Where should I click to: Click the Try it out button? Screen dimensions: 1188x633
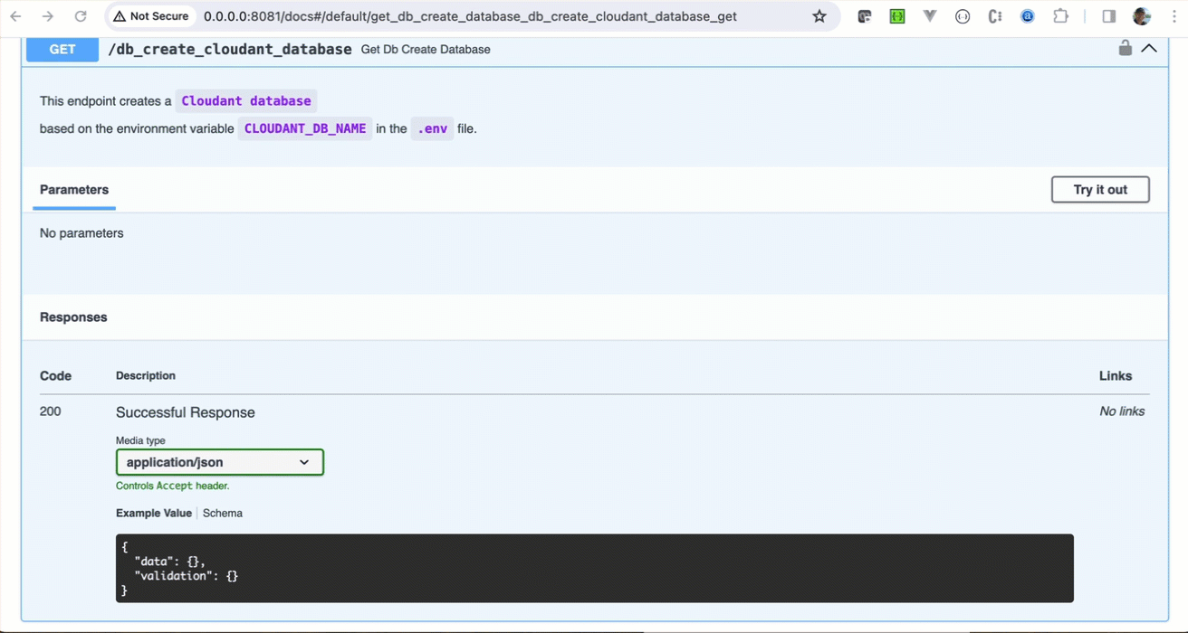pos(1100,190)
